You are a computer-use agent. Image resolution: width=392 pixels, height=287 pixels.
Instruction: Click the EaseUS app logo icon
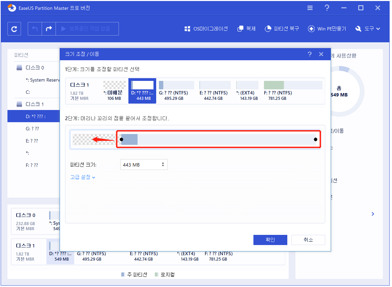12,8
